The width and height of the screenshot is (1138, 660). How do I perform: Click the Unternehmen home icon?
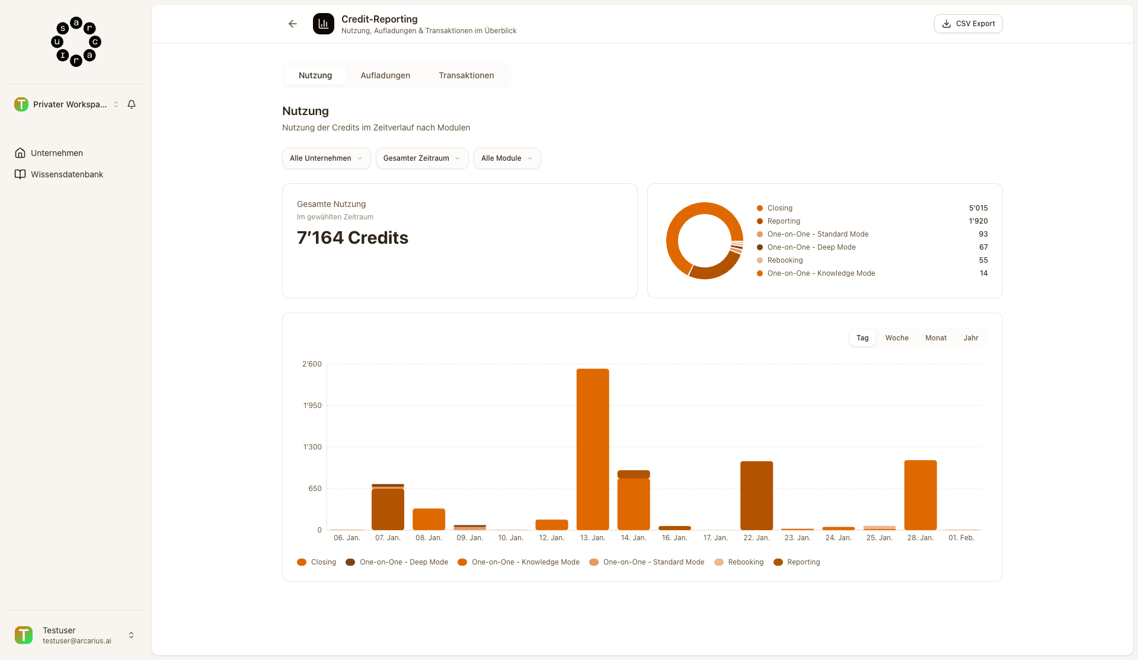(x=20, y=153)
